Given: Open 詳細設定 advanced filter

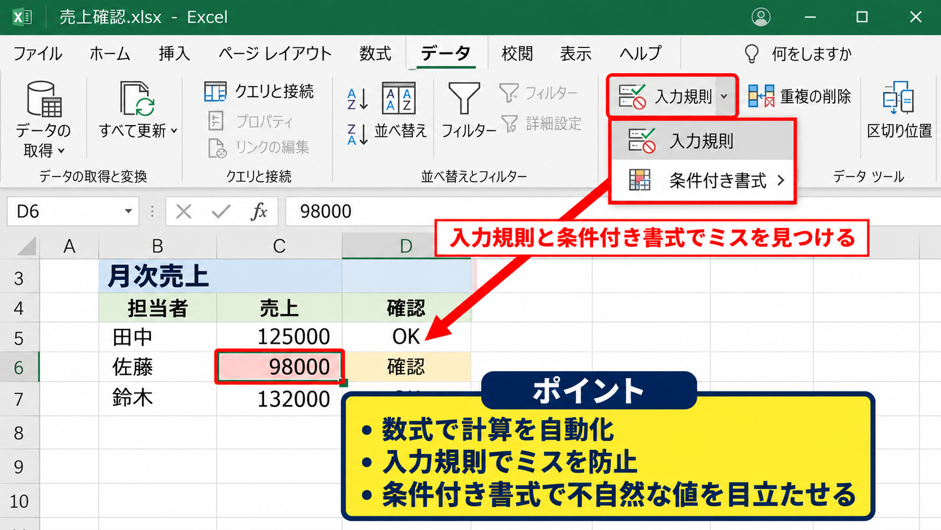Looking at the screenshot, I should [541, 123].
